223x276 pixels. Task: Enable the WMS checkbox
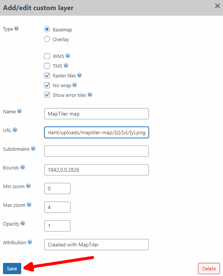pyautogui.click(x=47, y=56)
